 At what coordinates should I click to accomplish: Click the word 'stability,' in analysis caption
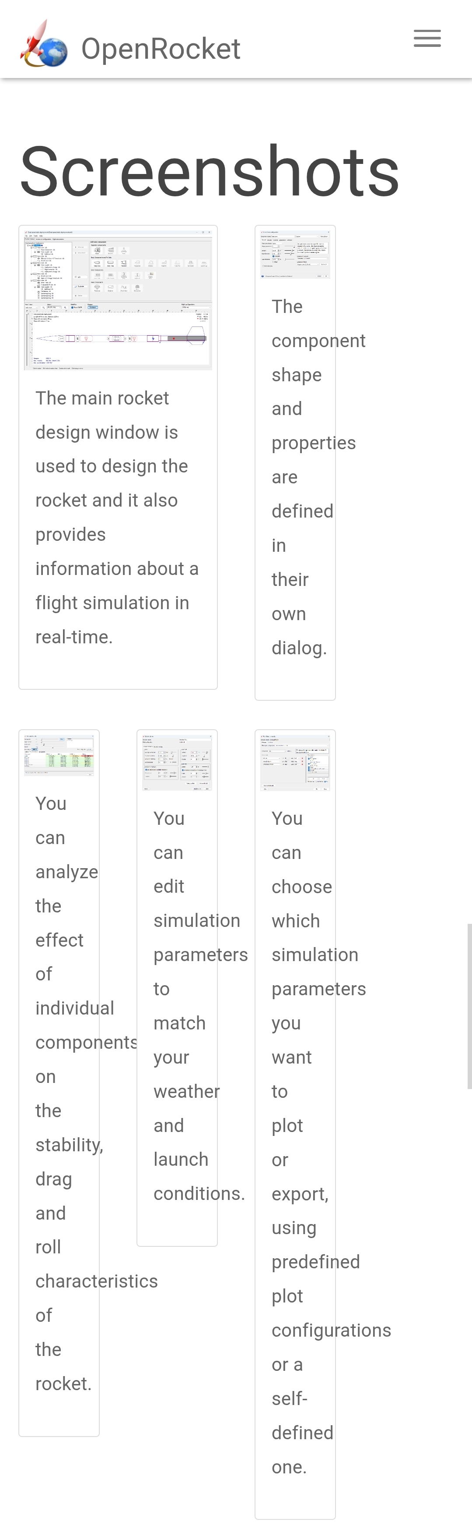click(69, 1145)
